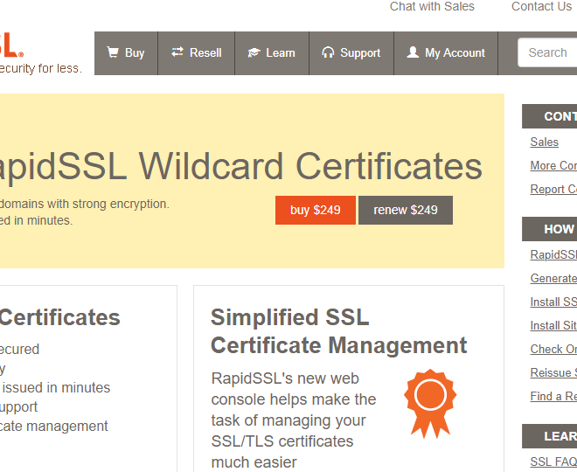
Task: Click the Certificates card heading
Action: click(60, 317)
